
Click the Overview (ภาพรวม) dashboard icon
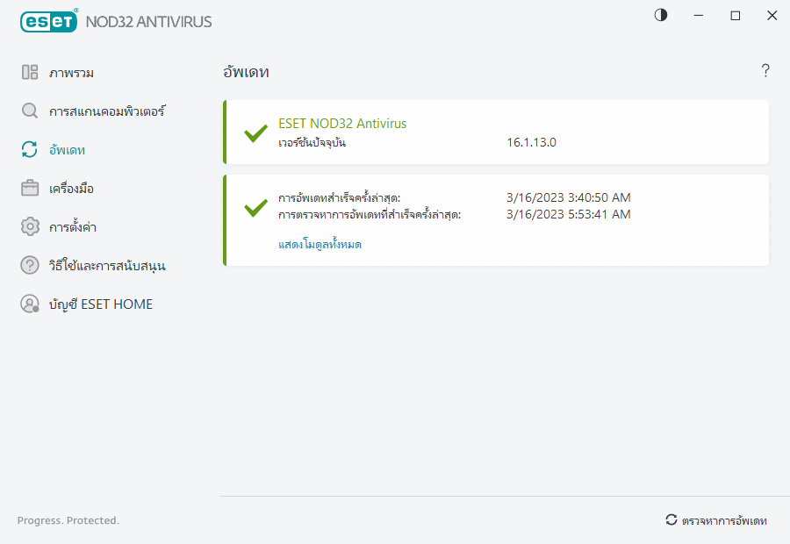[x=30, y=73]
